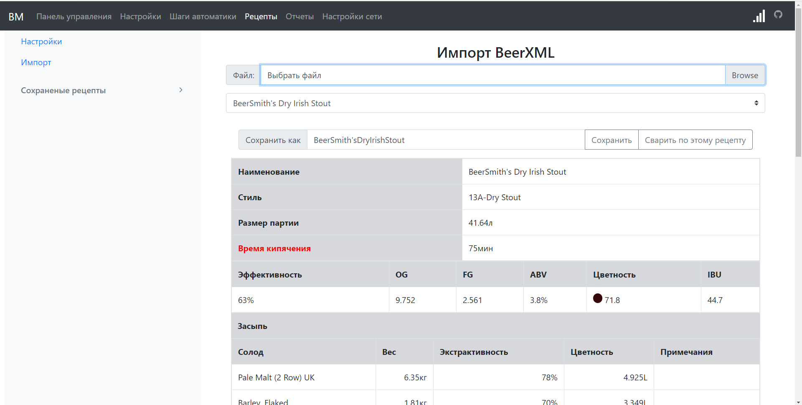Image resolution: width=802 pixels, height=405 pixels.
Task: Click the BM brand logo
Action: [x=16, y=16]
